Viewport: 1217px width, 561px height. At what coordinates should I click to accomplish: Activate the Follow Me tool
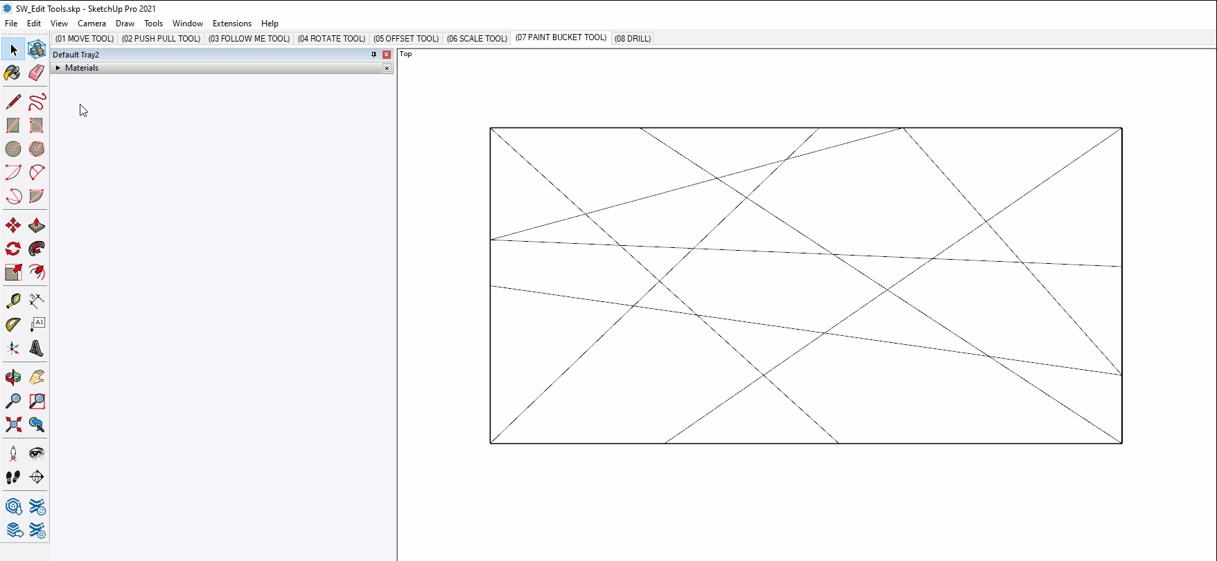(37, 249)
